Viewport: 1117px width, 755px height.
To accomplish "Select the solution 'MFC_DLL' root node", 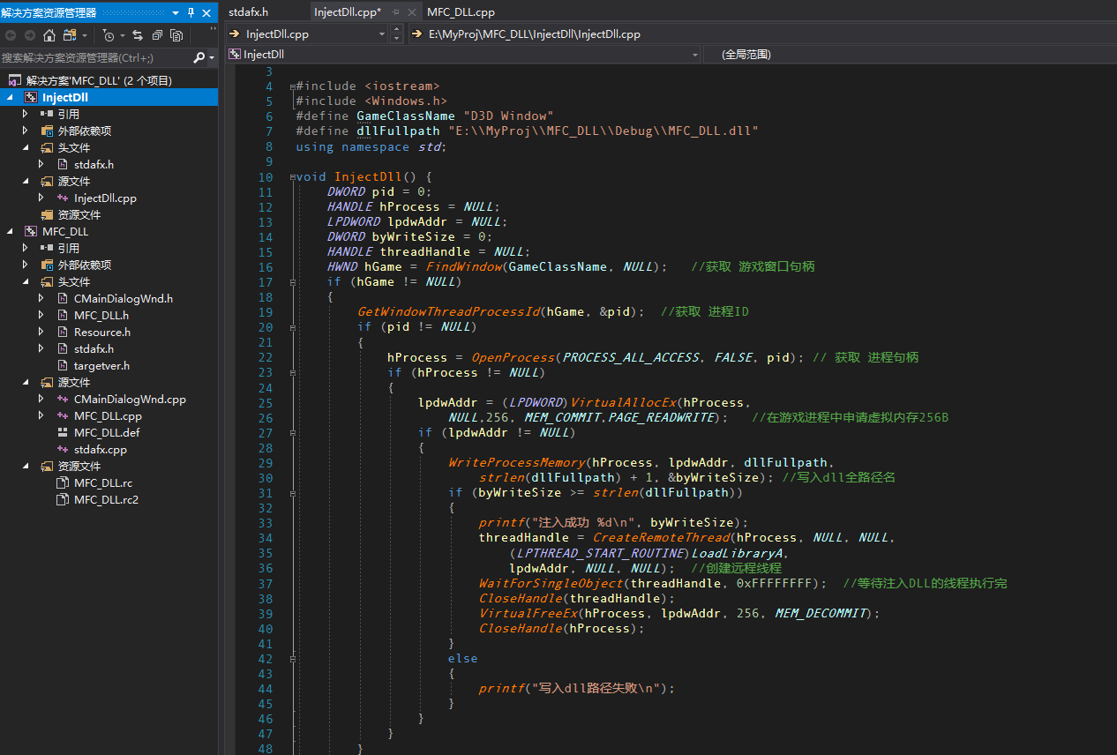I will (x=99, y=80).
